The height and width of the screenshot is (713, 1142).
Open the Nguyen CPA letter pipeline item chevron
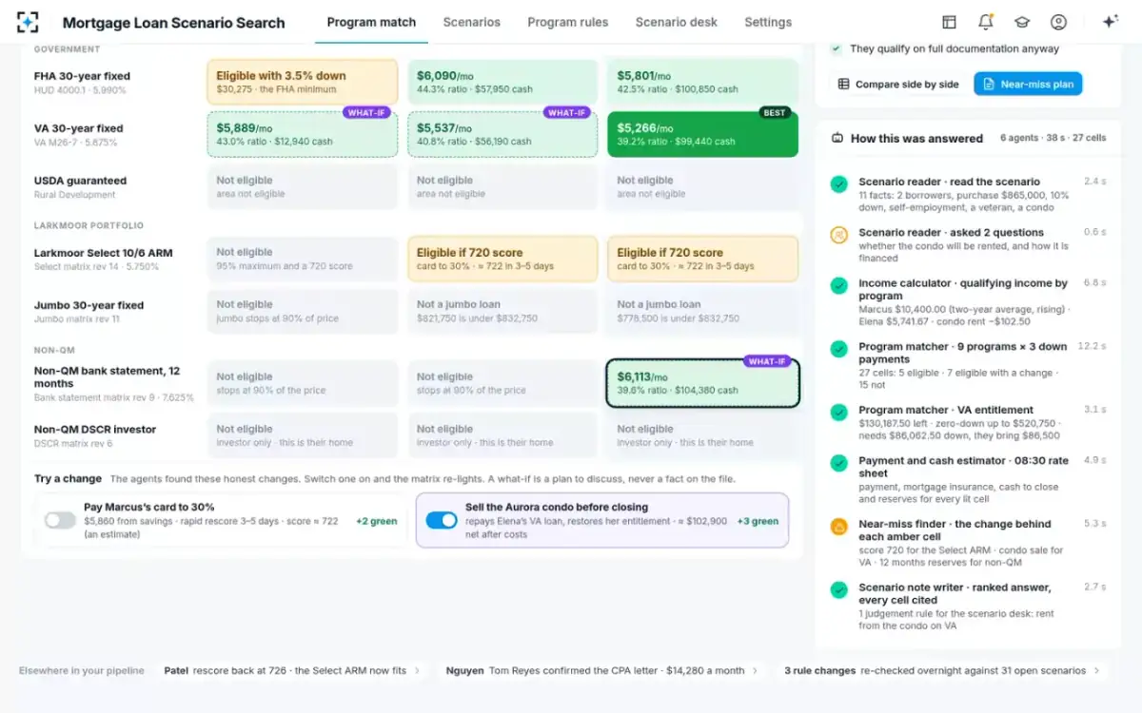(756, 670)
